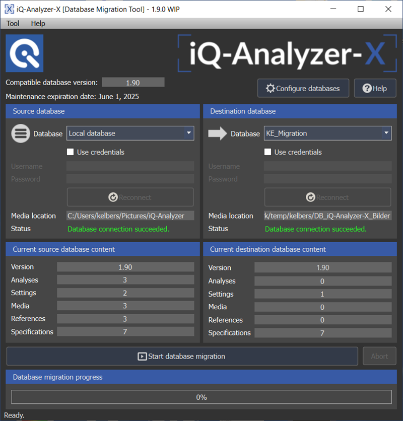The image size is (403, 421).
Task: Start database migration
Action: [182, 357]
